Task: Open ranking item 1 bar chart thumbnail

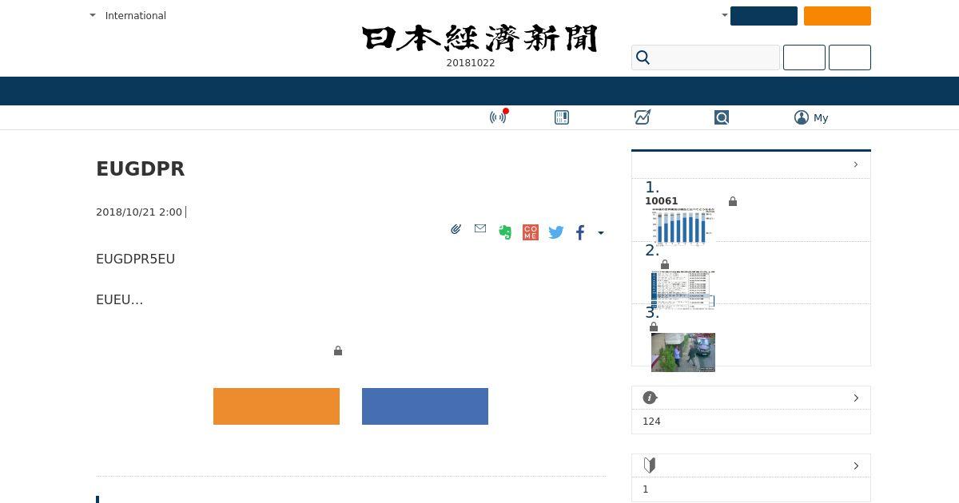Action: click(x=683, y=227)
